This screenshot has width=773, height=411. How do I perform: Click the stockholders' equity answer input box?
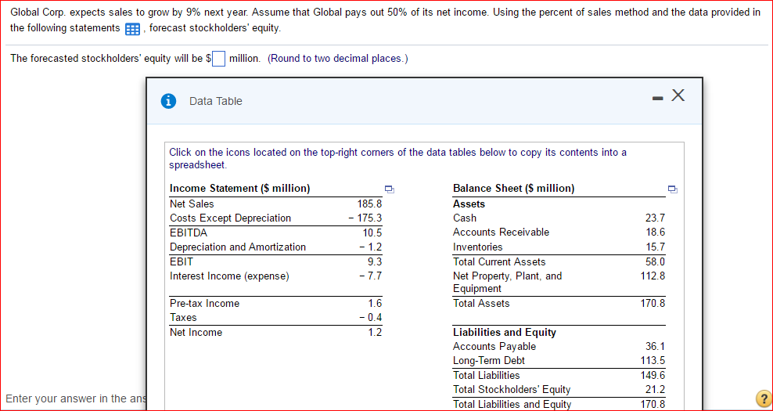(219, 59)
